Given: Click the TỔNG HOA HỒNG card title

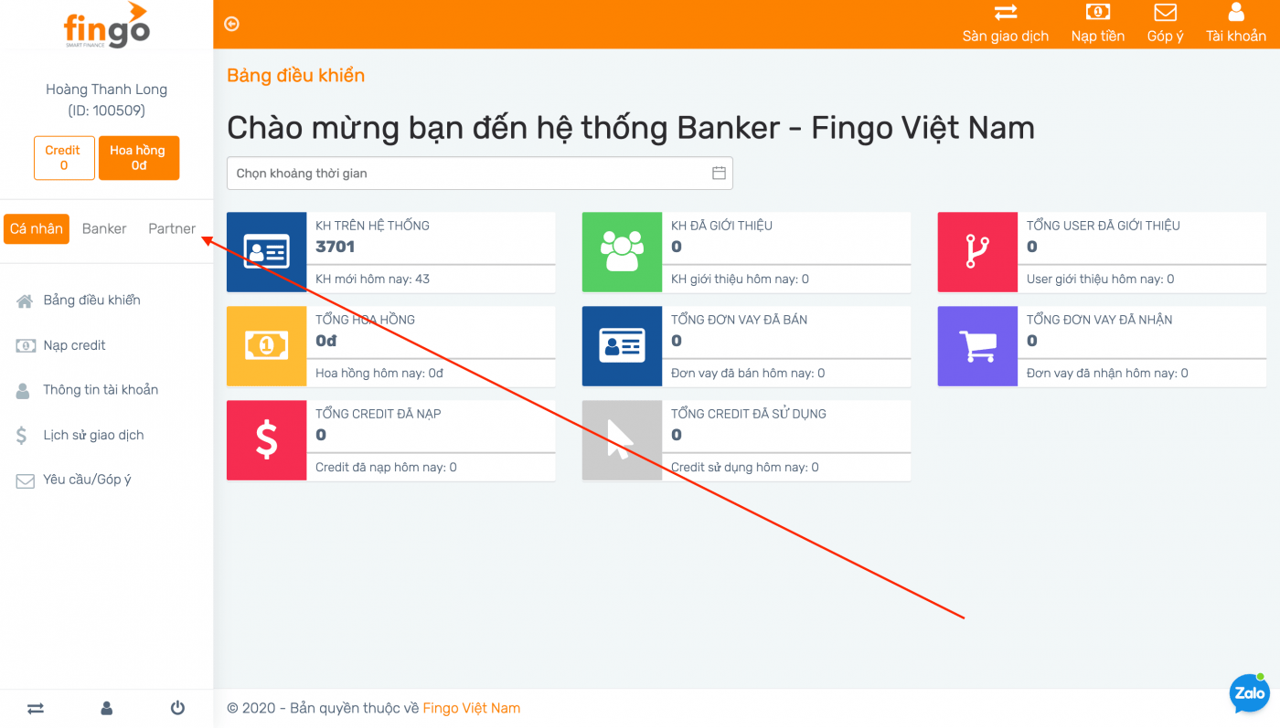Looking at the screenshot, I should coord(365,320).
